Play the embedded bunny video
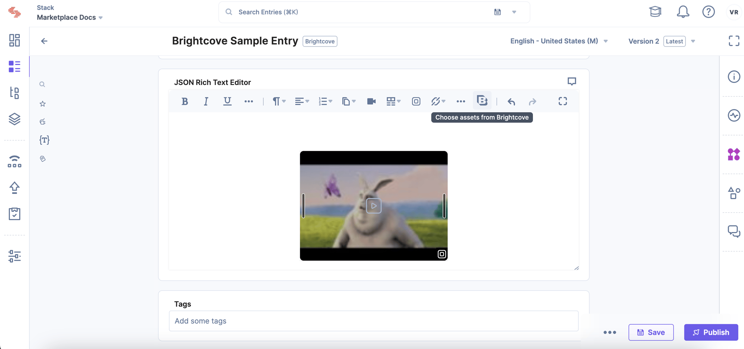Image resolution: width=744 pixels, height=349 pixels. 374,206
